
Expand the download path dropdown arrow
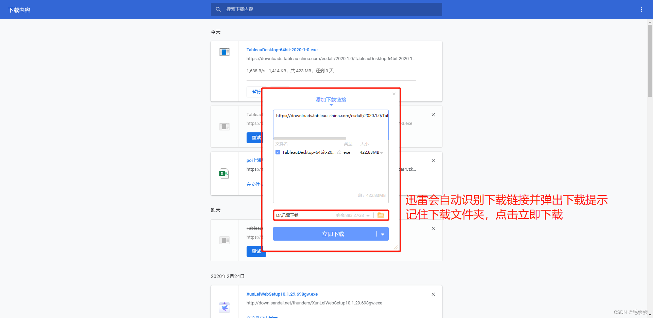click(368, 216)
